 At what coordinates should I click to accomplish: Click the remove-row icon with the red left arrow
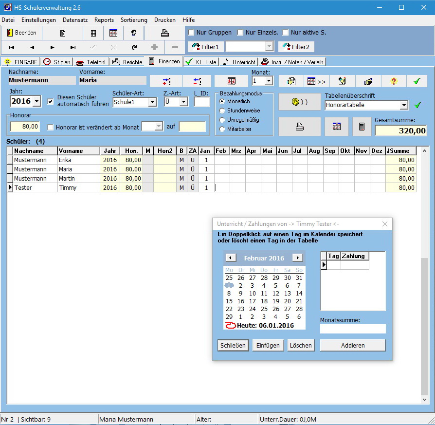tap(197, 81)
